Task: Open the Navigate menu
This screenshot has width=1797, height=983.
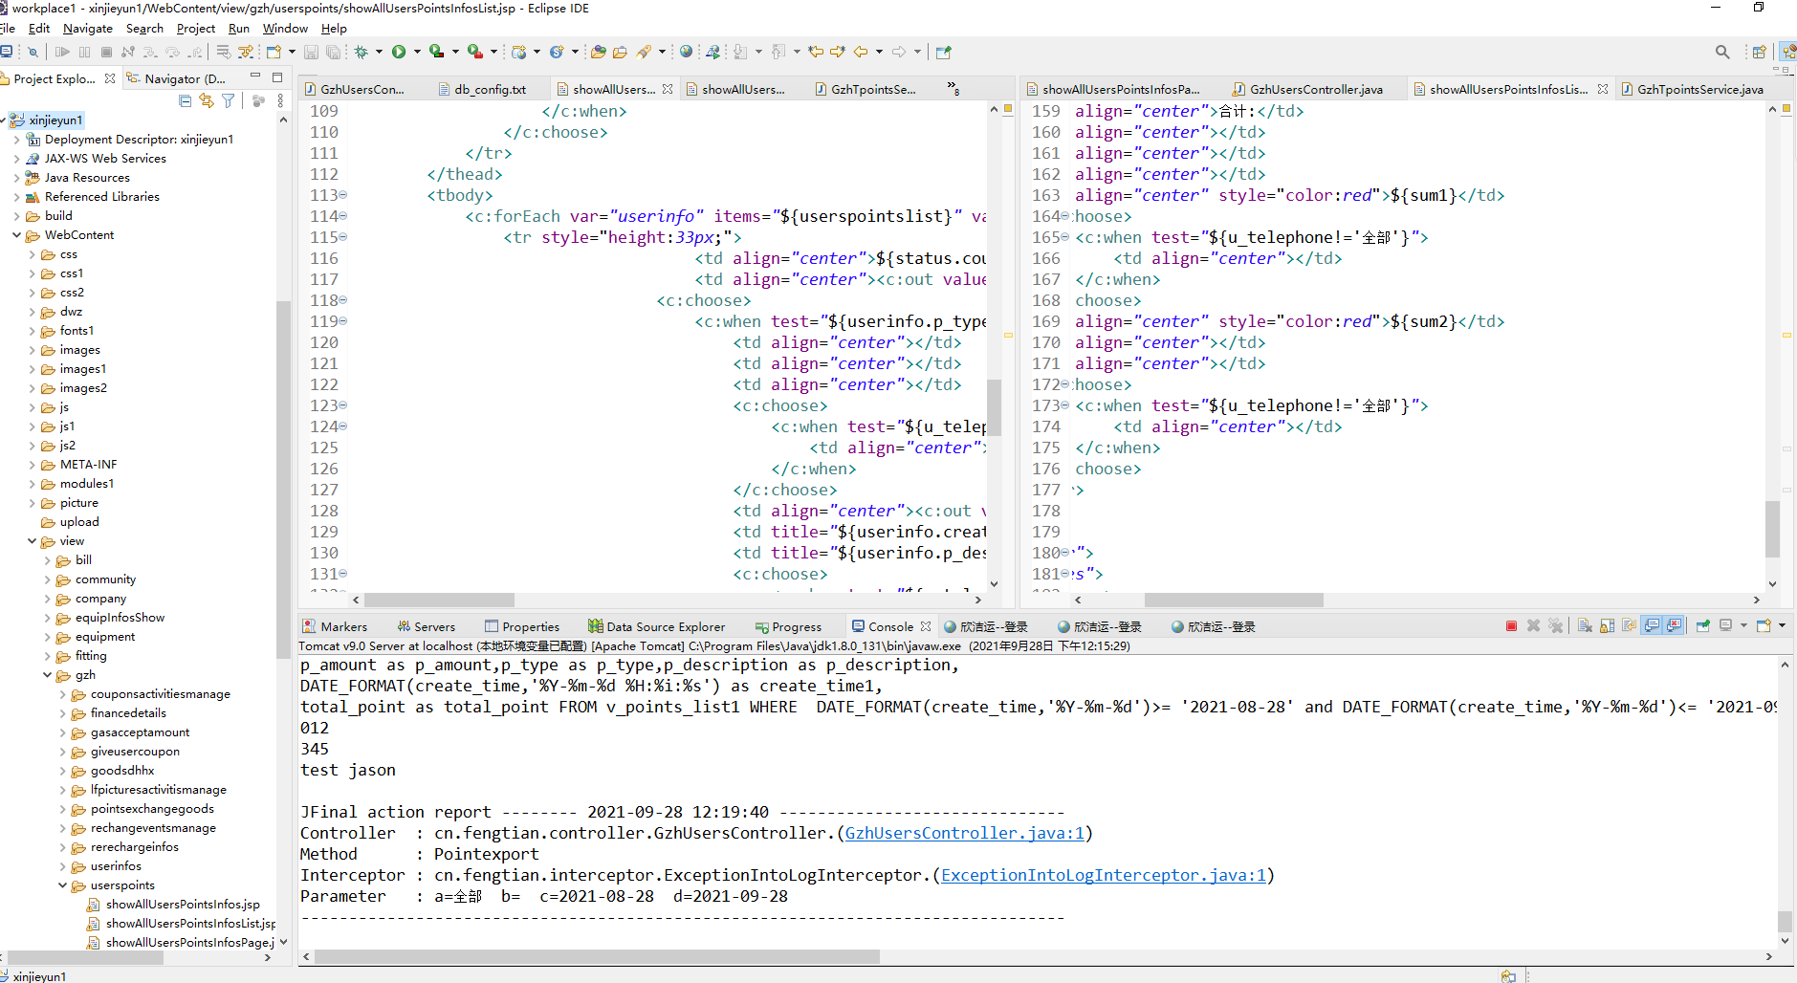Action: coord(87,29)
